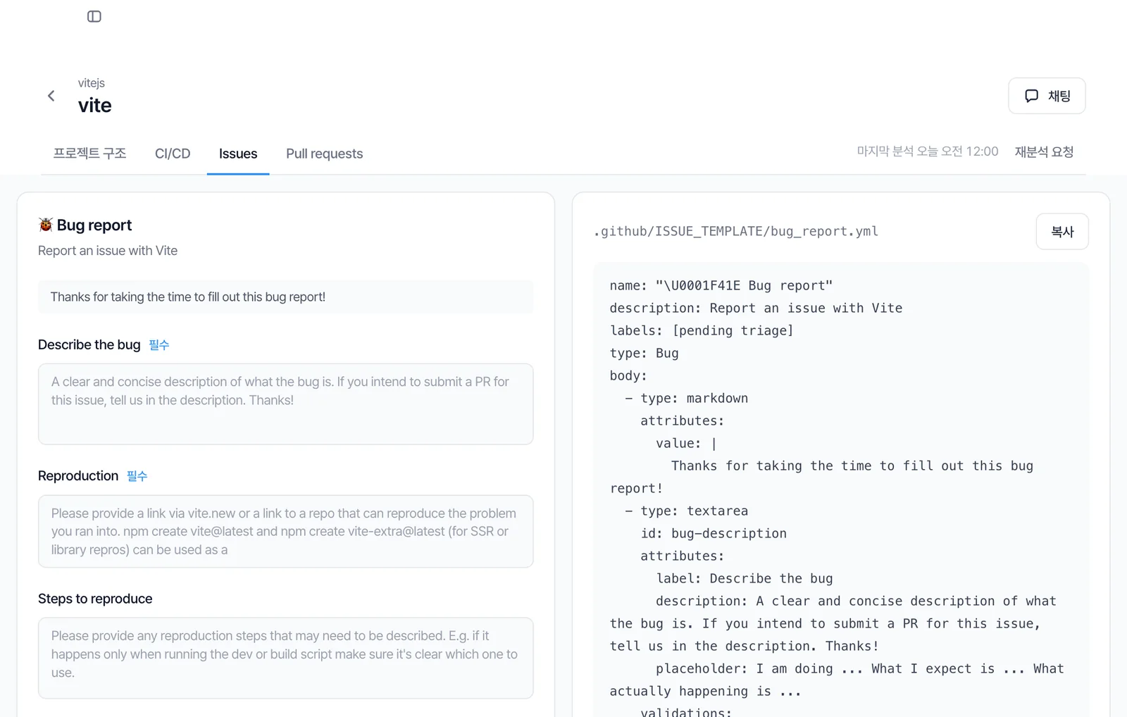Open the CI/CD tab

point(173,154)
